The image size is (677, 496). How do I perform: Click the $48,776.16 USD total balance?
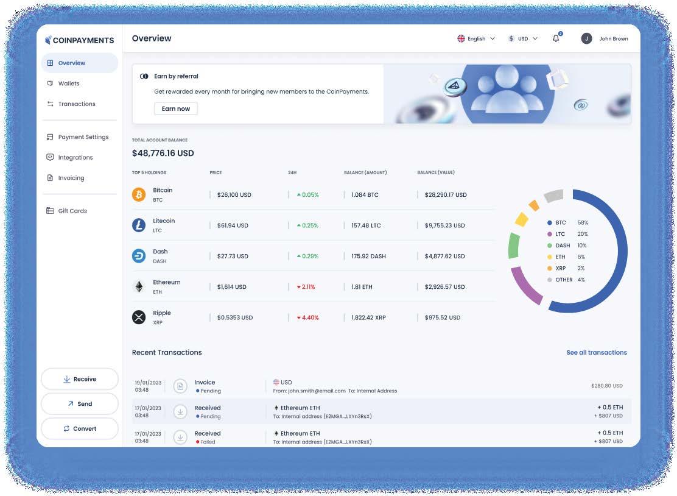[x=163, y=153]
